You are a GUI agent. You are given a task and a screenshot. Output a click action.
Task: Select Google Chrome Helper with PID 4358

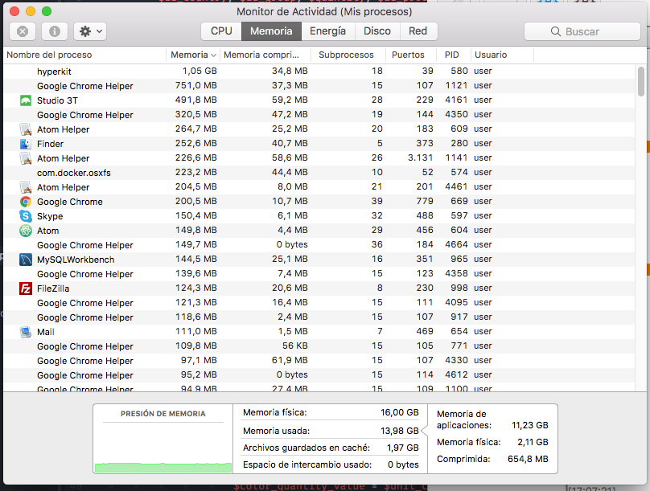[319, 274]
